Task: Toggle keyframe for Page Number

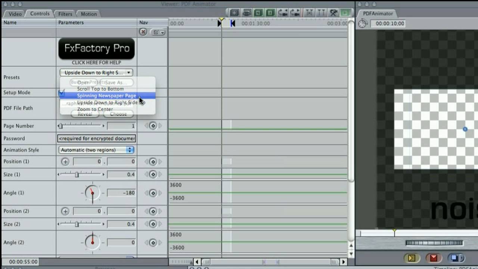Action: pos(153,126)
